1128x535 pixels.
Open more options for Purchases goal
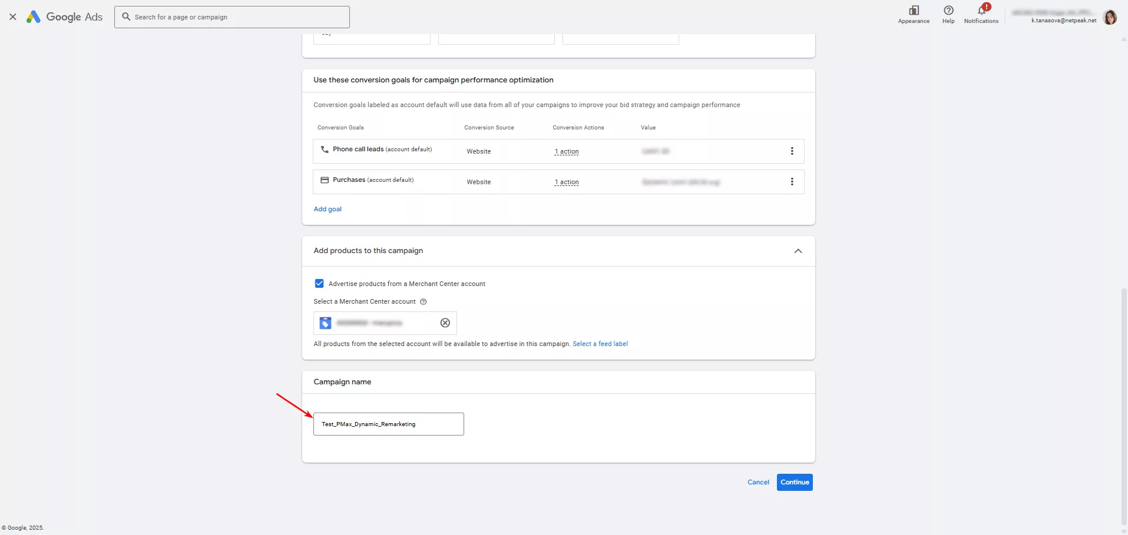(x=792, y=182)
